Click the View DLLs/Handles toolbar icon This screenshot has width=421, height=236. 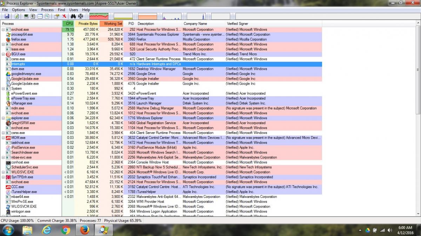pos(47,16)
